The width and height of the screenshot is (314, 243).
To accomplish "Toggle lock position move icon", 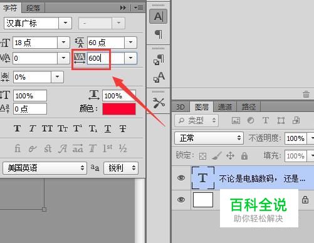I will (x=230, y=156).
